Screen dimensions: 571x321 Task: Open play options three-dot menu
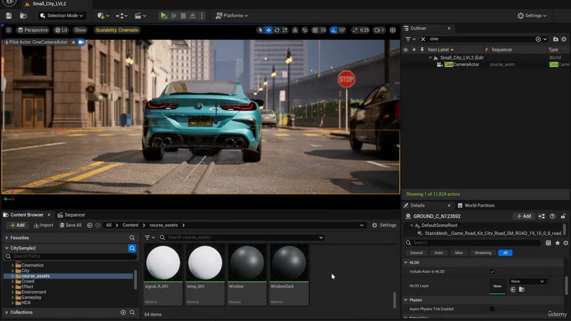pyautogui.click(x=202, y=15)
